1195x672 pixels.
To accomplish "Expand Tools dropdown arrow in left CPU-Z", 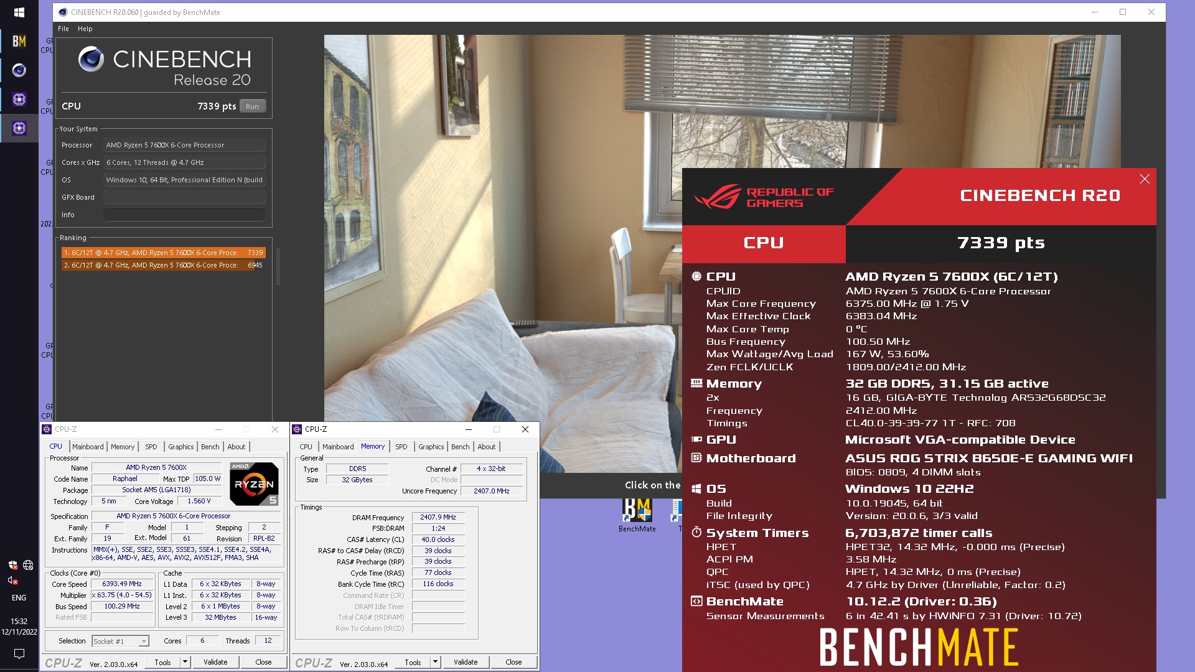I will click(x=185, y=662).
